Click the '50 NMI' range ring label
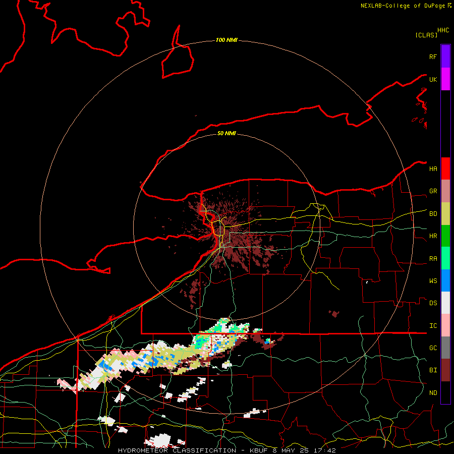Screen dimensions: 454x454 226,133
